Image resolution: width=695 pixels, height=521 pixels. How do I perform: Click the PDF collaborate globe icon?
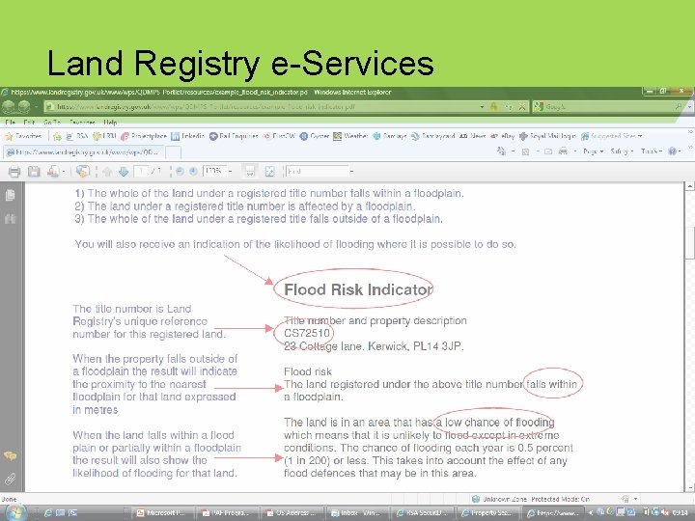point(82,171)
